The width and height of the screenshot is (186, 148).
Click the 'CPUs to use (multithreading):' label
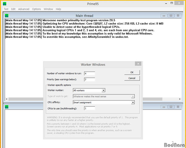pos(62,109)
